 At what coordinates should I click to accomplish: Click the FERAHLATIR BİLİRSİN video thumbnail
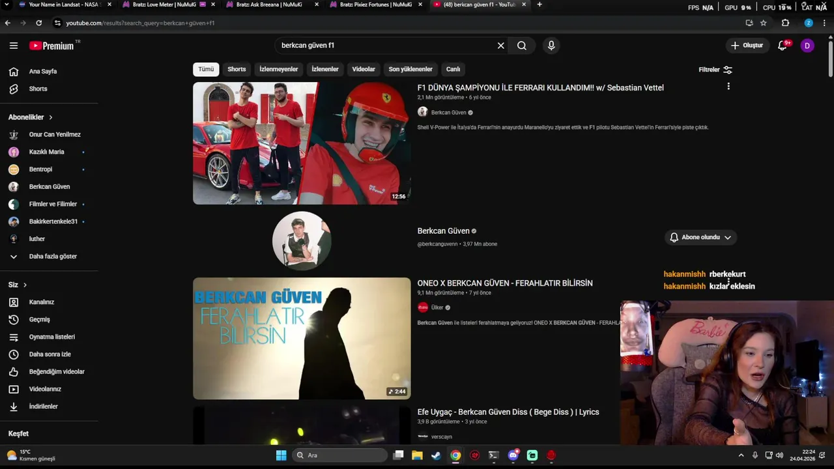(x=302, y=339)
